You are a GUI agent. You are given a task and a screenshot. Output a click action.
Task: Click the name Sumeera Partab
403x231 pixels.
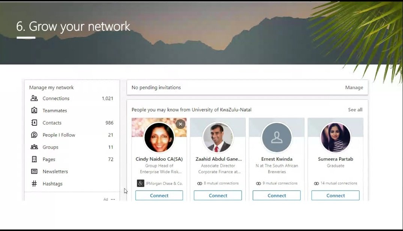point(335,159)
